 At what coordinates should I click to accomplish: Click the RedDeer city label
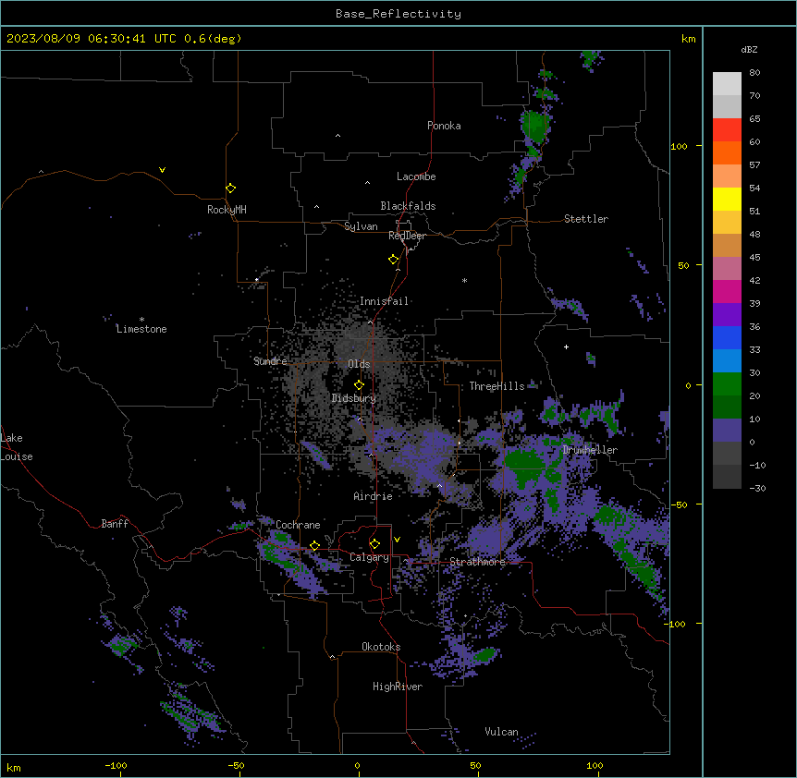(407, 236)
